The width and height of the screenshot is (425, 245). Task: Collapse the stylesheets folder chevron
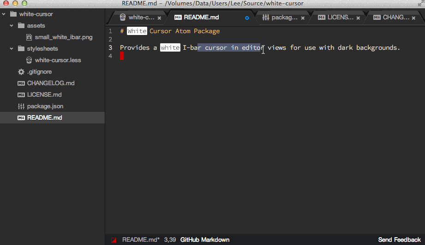coord(12,49)
